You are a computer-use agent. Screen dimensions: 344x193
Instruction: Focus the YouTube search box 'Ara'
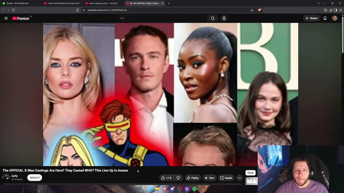[x=162, y=18]
